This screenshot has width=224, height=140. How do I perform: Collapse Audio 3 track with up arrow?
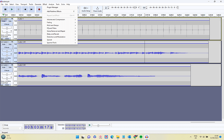[x=2, y=62]
